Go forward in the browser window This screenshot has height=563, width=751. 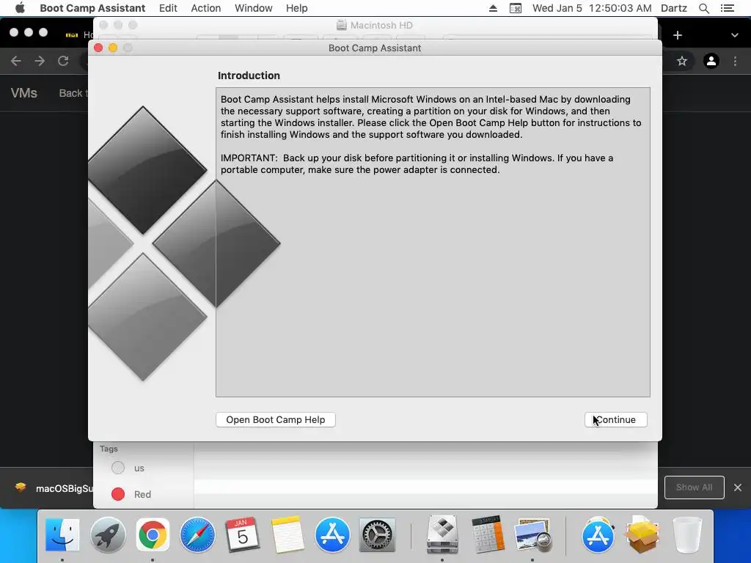point(40,61)
